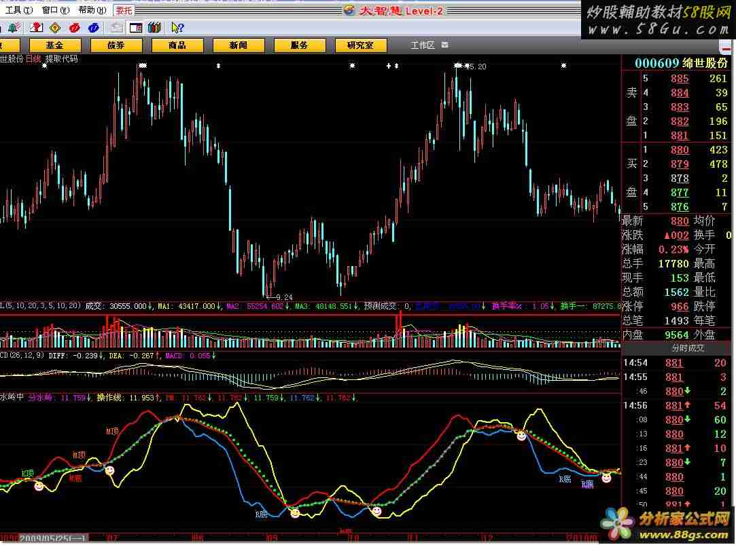Click the 工作区 label
Image resolution: width=736 pixels, height=545 pixels.
point(423,45)
